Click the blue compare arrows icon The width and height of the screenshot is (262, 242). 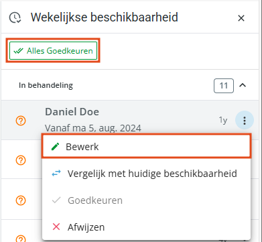[56, 174]
